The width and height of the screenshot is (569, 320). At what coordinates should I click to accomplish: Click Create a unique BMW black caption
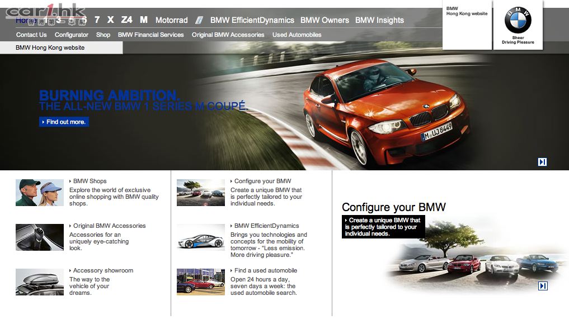(383, 227)
